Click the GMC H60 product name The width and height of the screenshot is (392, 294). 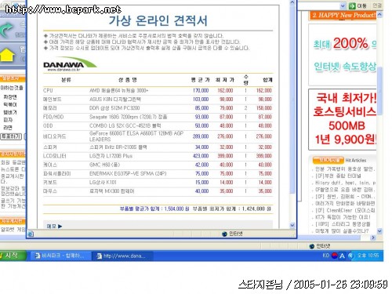click(x=104, y=165)
